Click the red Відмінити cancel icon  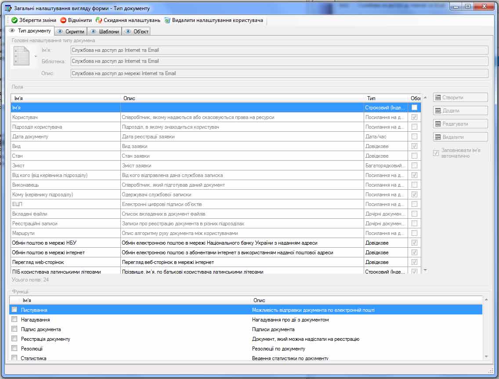pyautogui.click(x=63, y=20)
